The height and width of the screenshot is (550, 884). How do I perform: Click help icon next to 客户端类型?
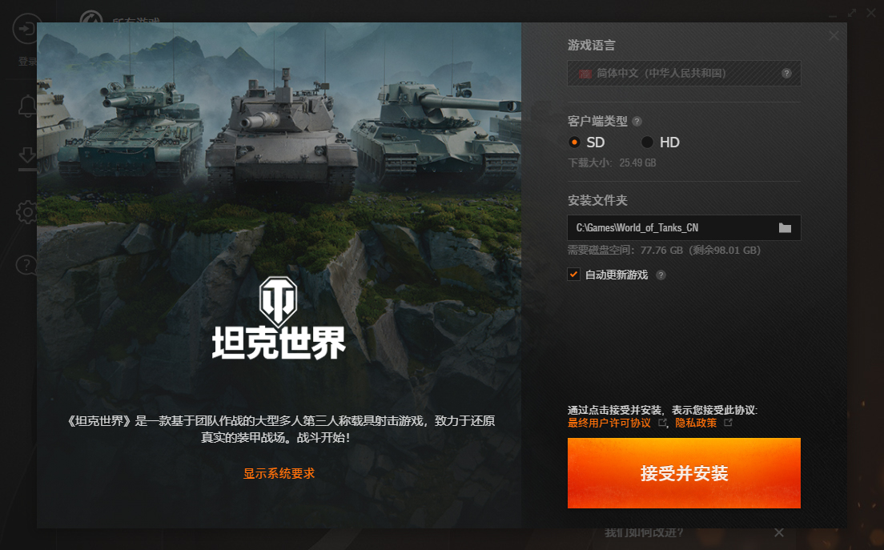pyautogui.click(x=637, y=121)
